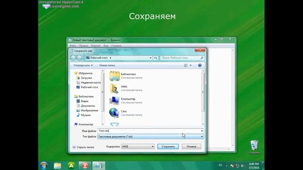Click the Отмена button
The height and width of the screenshot is (170, 303).
pyautogui.click(x=191, y=146)
